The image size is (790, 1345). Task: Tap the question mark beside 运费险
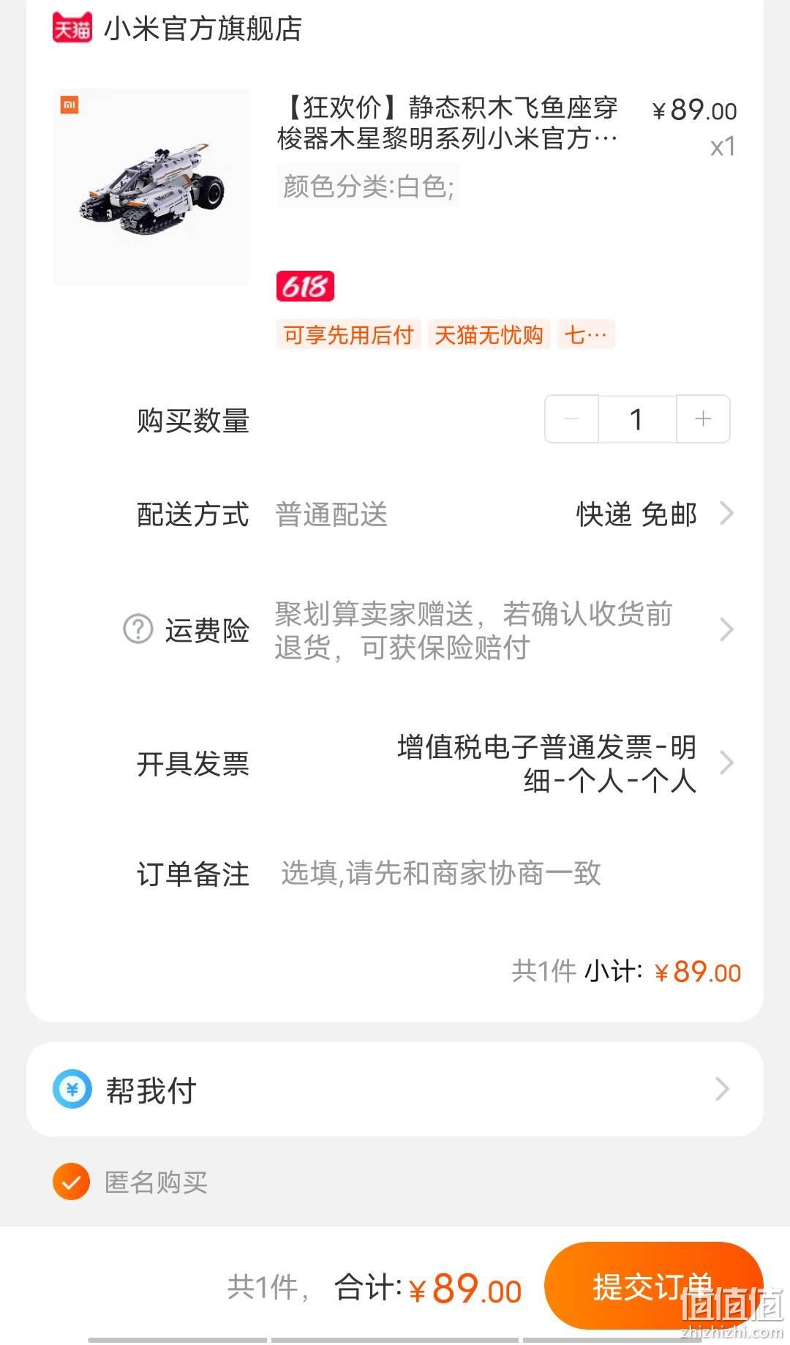pos(138,629)
